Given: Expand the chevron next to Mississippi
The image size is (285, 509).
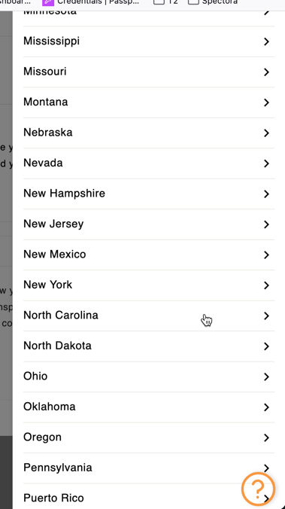Looking at the screenshot, I should pos(266,41).
